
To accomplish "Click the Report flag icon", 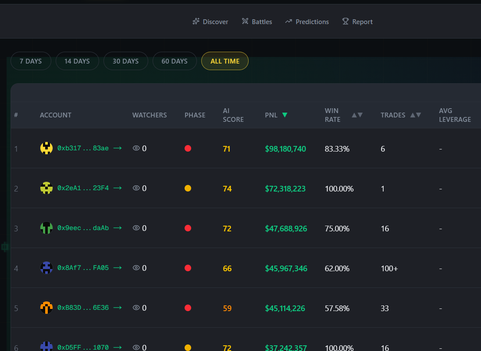I will pyautogui.click(x=345, y=21).
